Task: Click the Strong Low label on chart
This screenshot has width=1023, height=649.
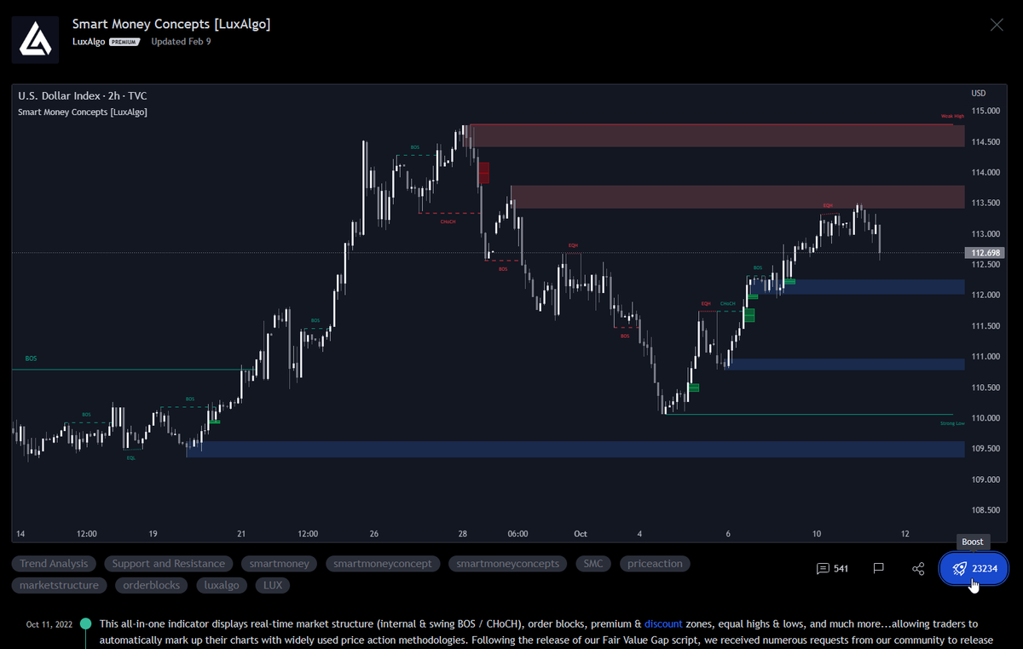Action: coord(952,422)
